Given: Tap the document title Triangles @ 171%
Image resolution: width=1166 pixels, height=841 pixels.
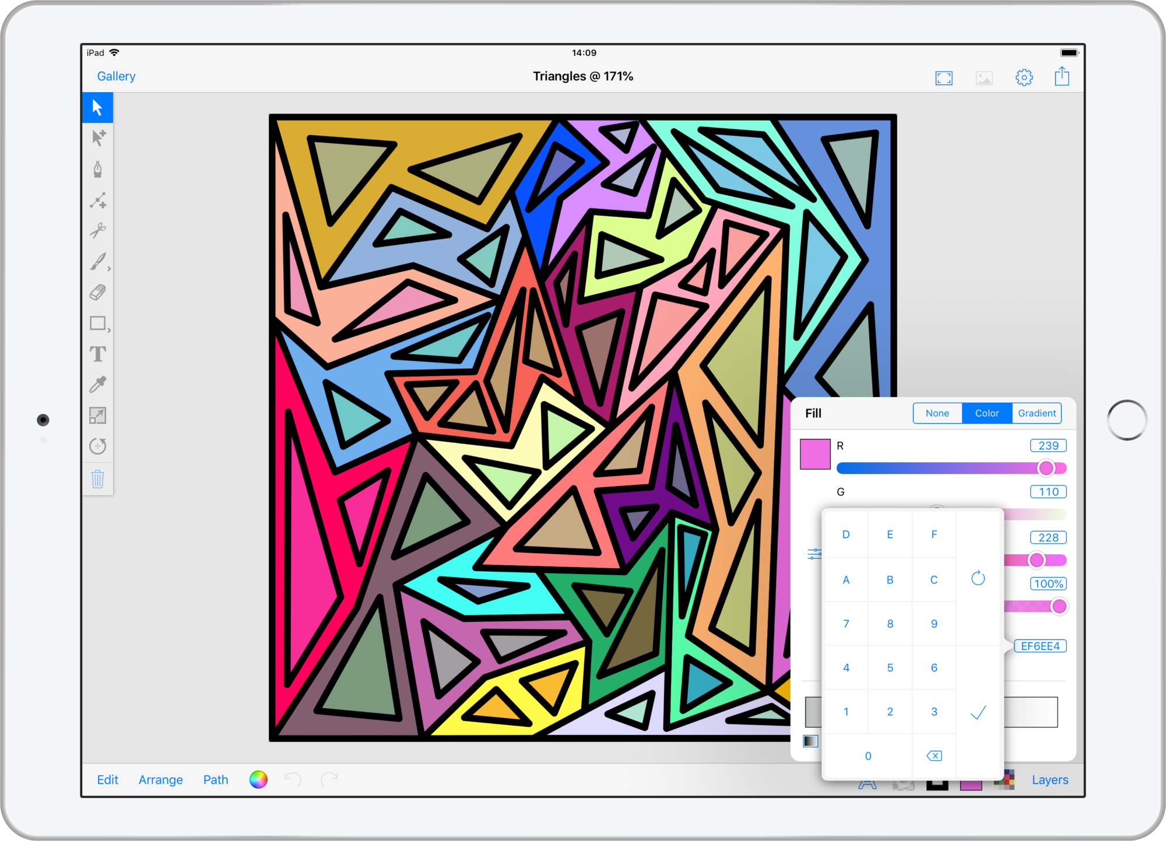Looking at the screenshot, I should tap(583, 76).
